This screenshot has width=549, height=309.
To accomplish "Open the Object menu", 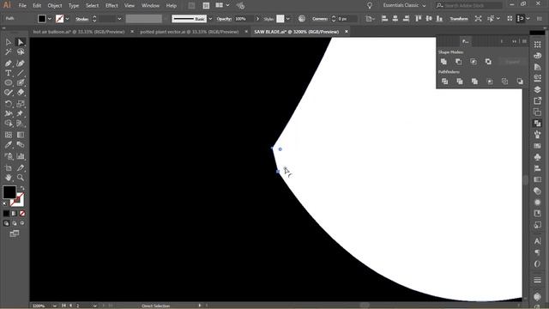I will coord(55,6).
